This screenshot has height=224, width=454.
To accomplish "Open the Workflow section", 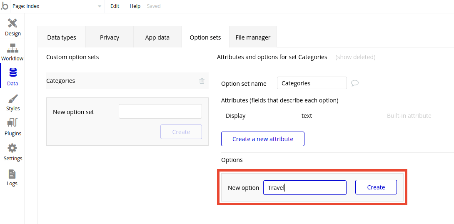I will pyautogui.click(x=12, y=52).
